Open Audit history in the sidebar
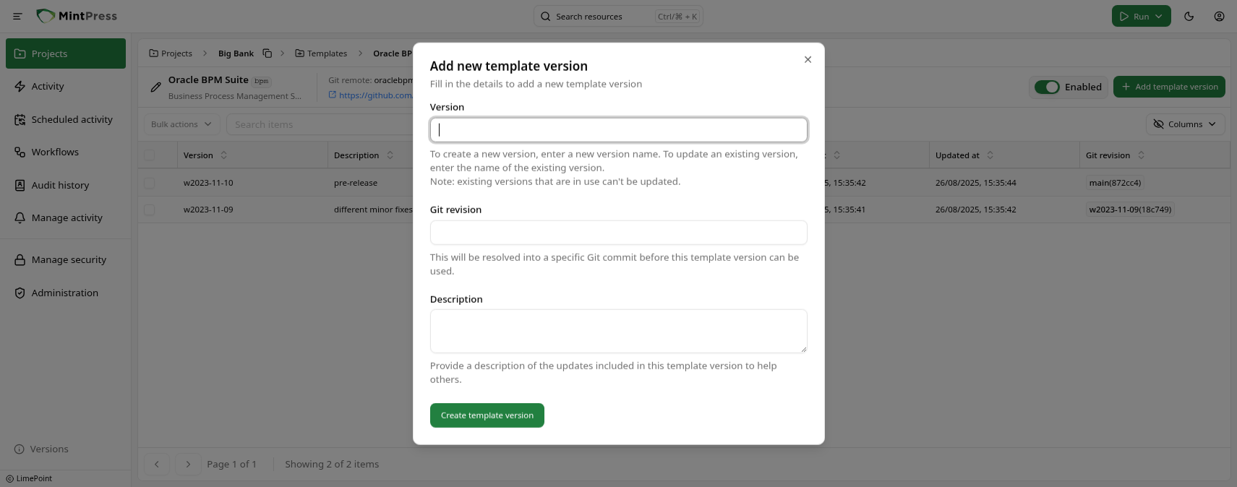The width and height of the screenshot is (1237, 487). tap(66, 185)
